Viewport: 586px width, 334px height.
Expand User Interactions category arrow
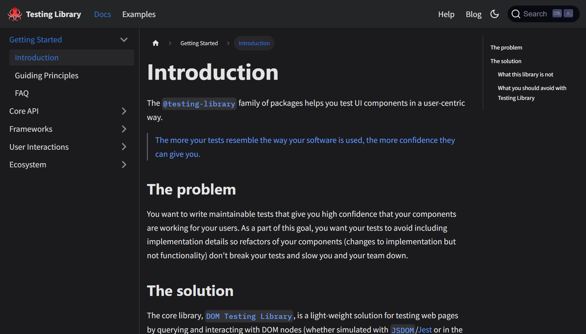pyautogui.click(x=124, y=147)
